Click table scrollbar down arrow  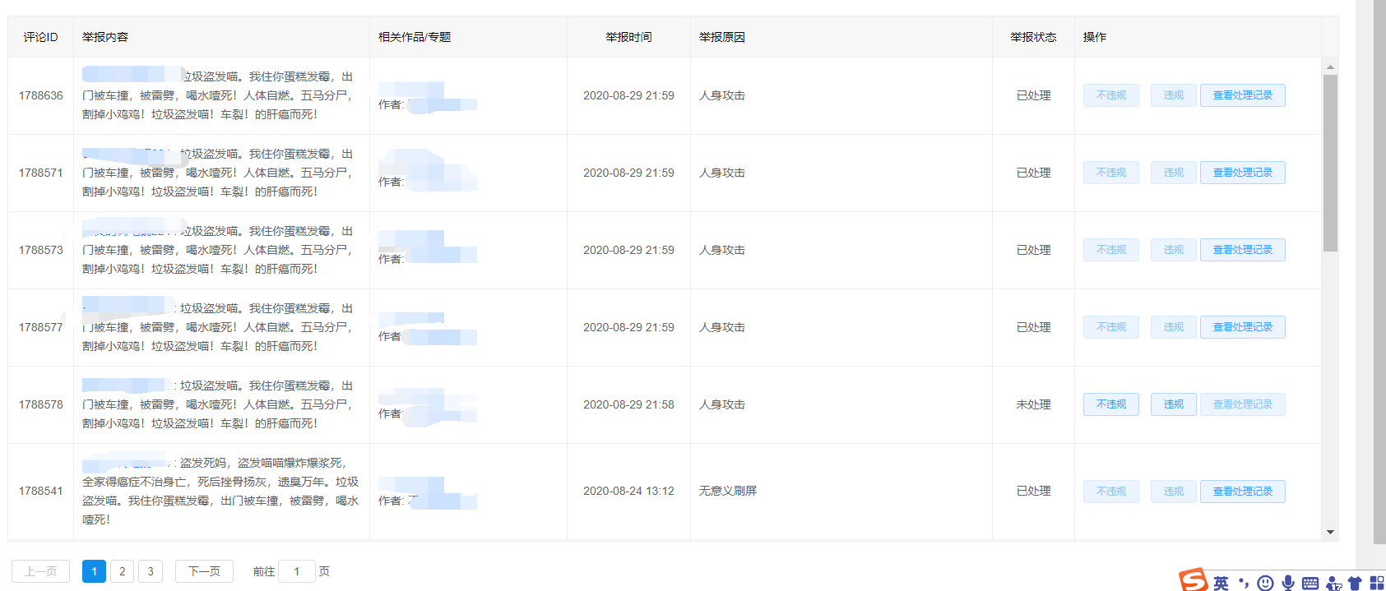[x=1330, y=533]
